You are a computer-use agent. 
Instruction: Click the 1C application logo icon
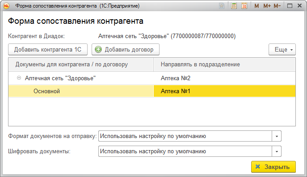[x=6, y=6]
